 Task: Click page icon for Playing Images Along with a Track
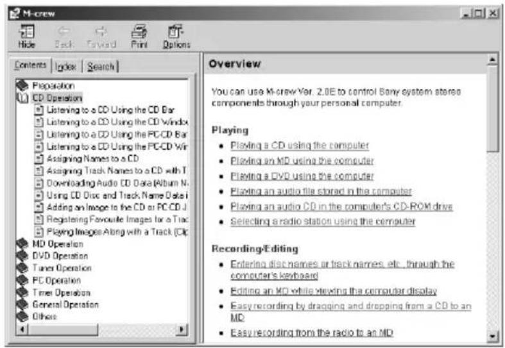[x=39, y=231]
